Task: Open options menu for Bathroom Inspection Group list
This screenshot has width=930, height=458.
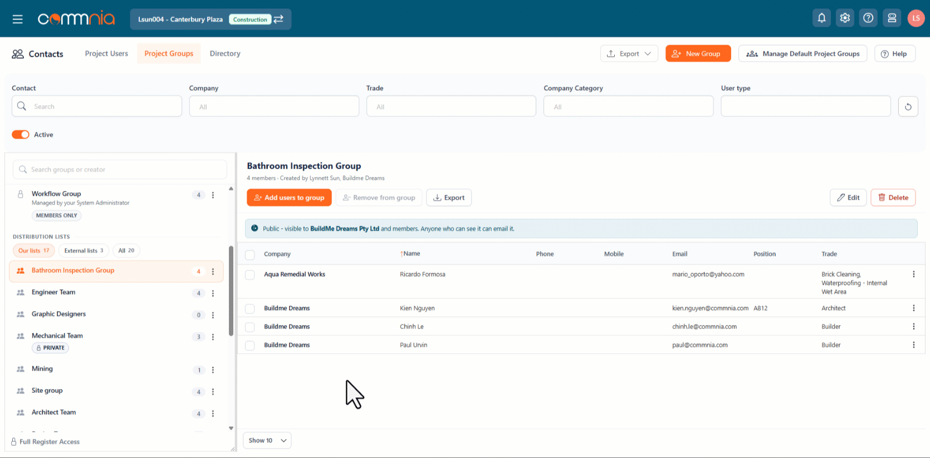Action: pos(213,272)
